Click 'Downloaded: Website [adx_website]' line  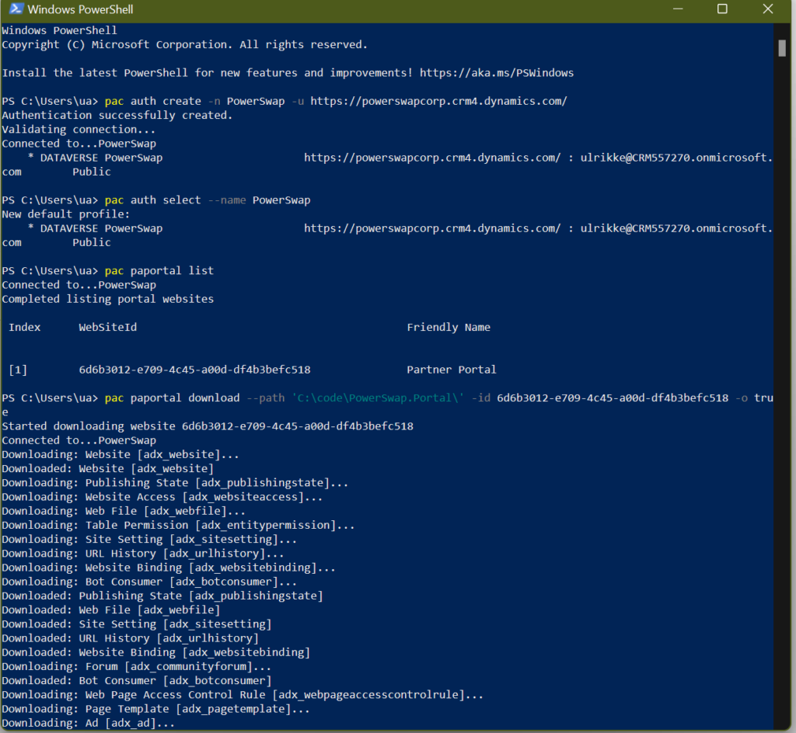click(x=107, y=469)
